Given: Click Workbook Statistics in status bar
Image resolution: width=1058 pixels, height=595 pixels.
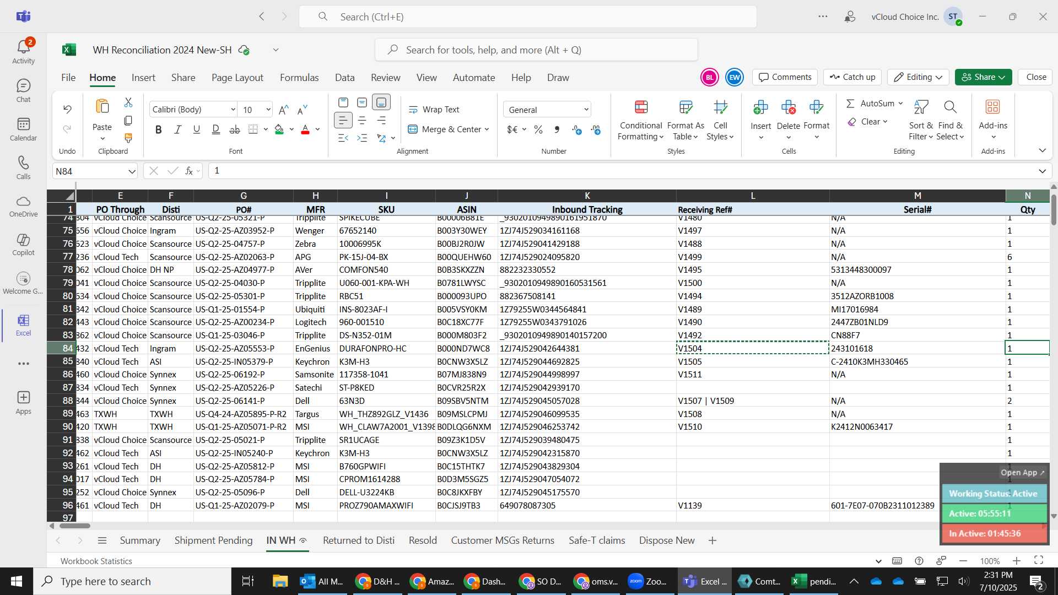Looking at the screenshot, I should pos(96,561).
